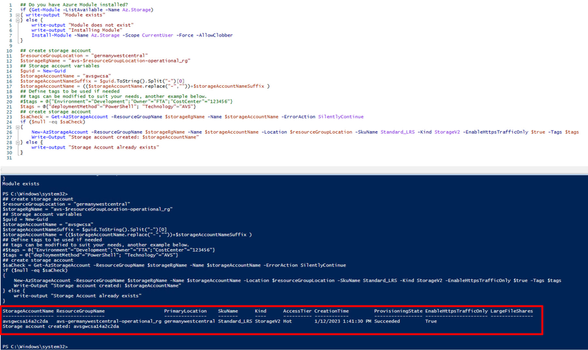This screenshot has width=588, height=350.
Task: Click the Succeeded provisioning state in output table
Action: (x=387, y=321)
